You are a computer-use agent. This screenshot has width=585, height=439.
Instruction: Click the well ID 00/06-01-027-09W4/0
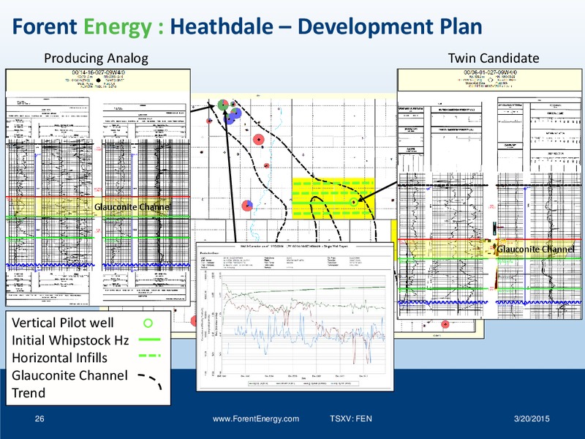pos(490,72)
